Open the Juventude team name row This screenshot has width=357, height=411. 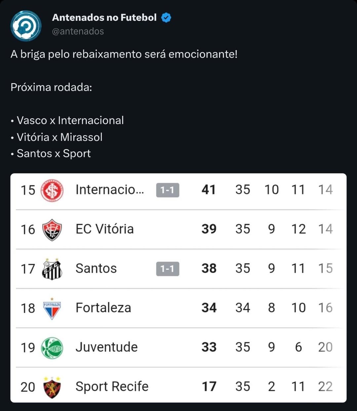point(106,347)
